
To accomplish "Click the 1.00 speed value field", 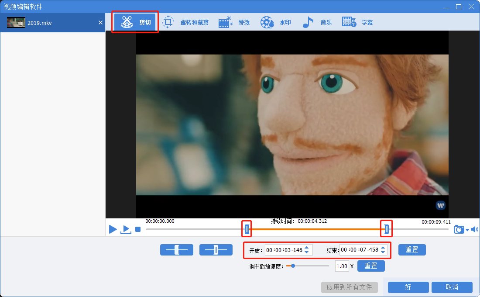I will pyautogui.click(x=342, y=266).
